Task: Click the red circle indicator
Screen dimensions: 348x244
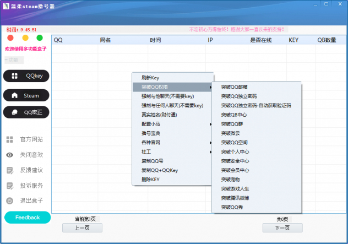Action: coord(10,38)
